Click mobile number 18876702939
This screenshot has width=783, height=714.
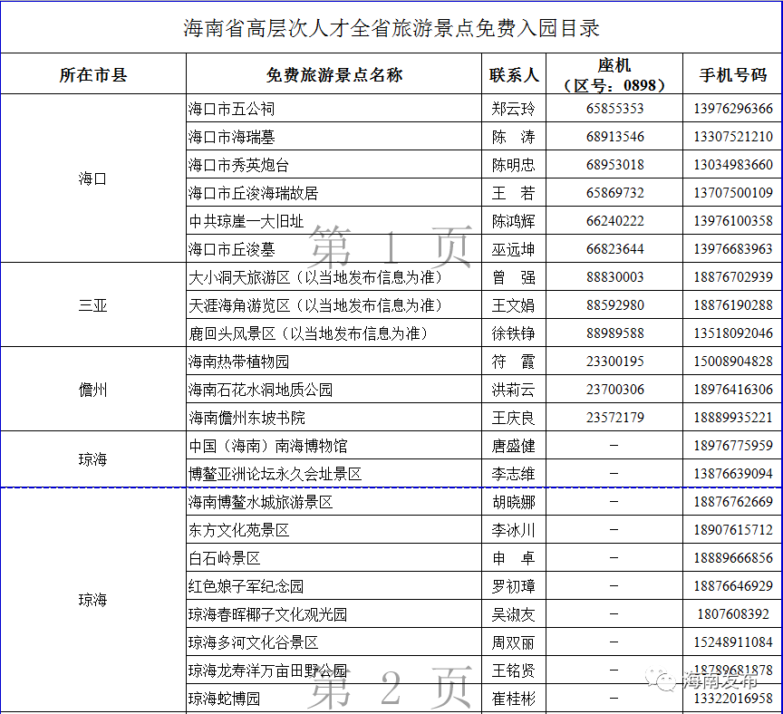tap(732, 276)
